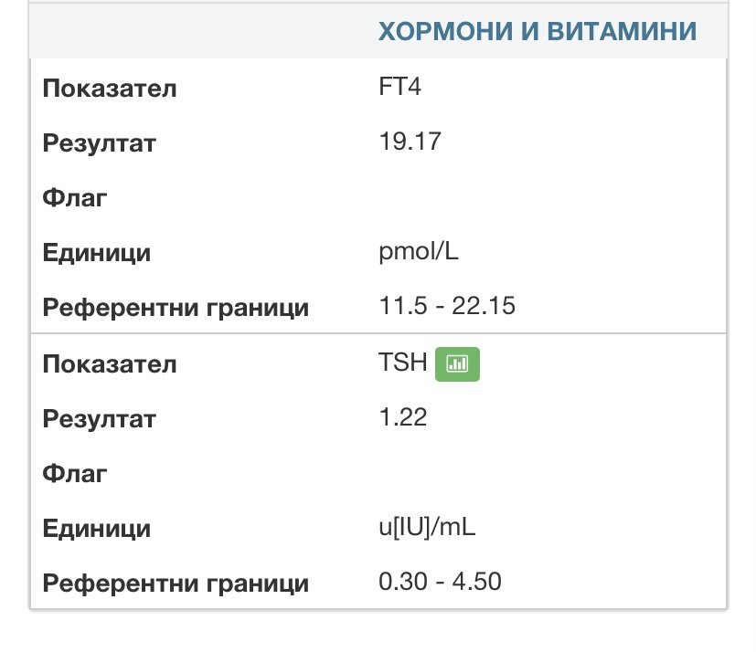Click the Резултат label above 1.22's row start

point(100,419)
